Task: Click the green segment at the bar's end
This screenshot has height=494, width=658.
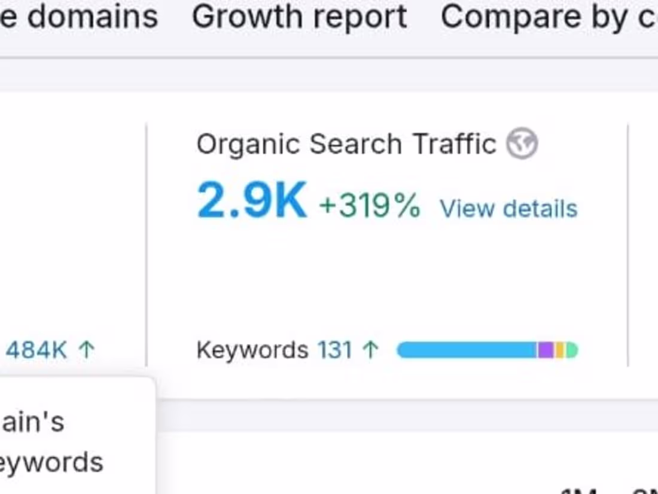Action: coord(571,350)
